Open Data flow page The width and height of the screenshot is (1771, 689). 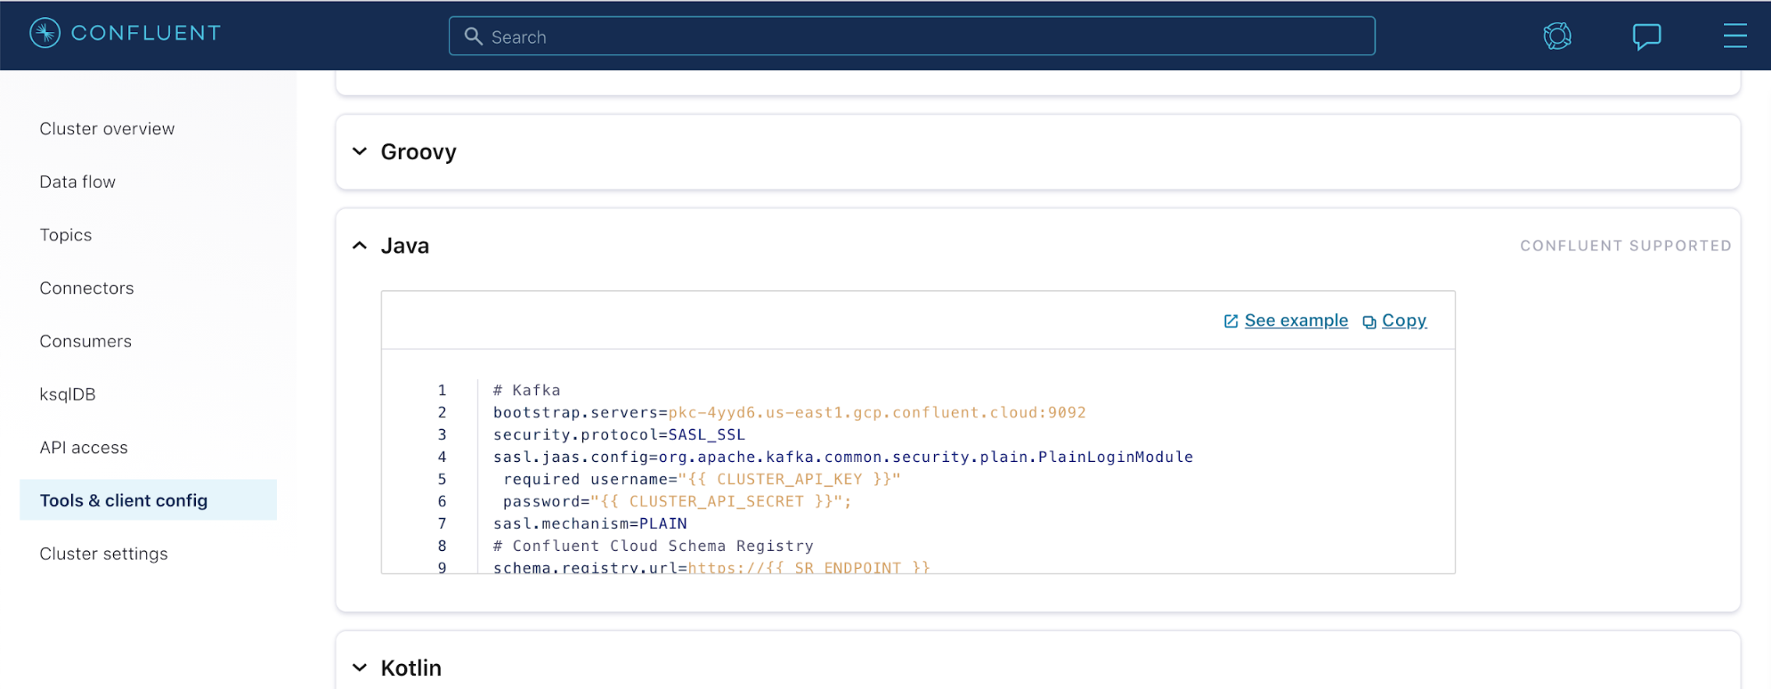77,182
